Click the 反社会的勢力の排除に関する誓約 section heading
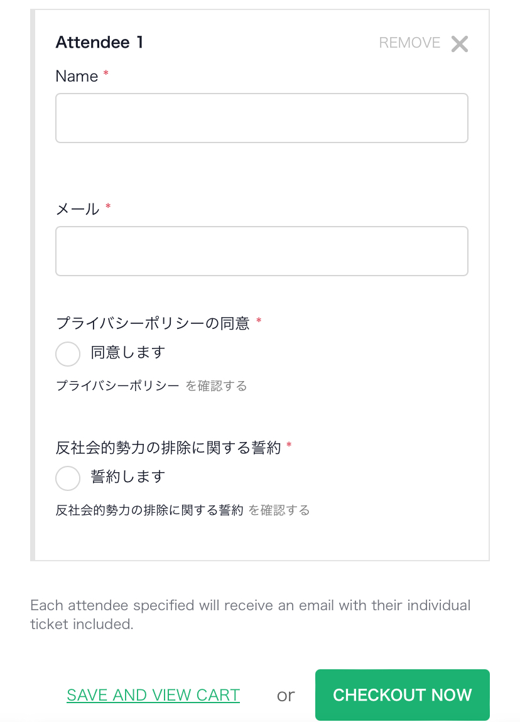 point(168,448)
